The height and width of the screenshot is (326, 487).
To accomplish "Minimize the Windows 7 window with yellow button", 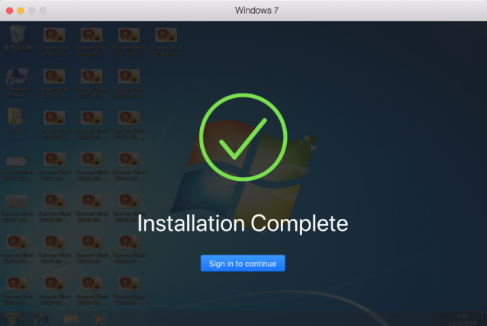I will point(21,11).
